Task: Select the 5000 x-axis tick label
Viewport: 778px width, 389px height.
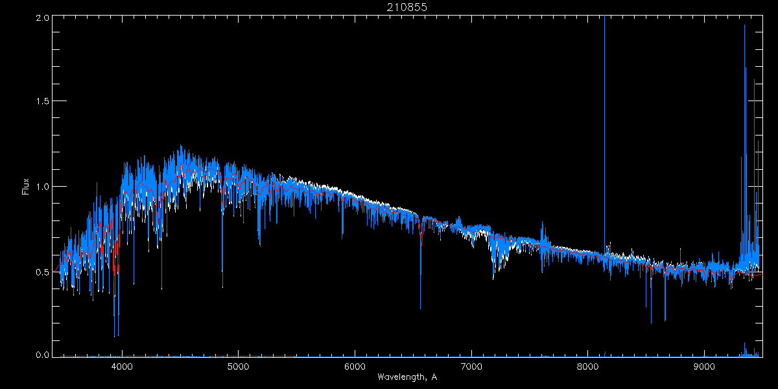Action: click(x=239, y=367)
